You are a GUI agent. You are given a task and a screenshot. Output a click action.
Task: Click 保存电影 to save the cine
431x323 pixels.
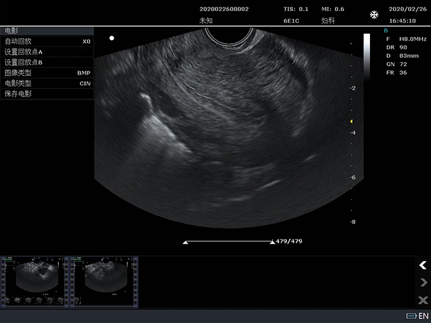[47, 94]
